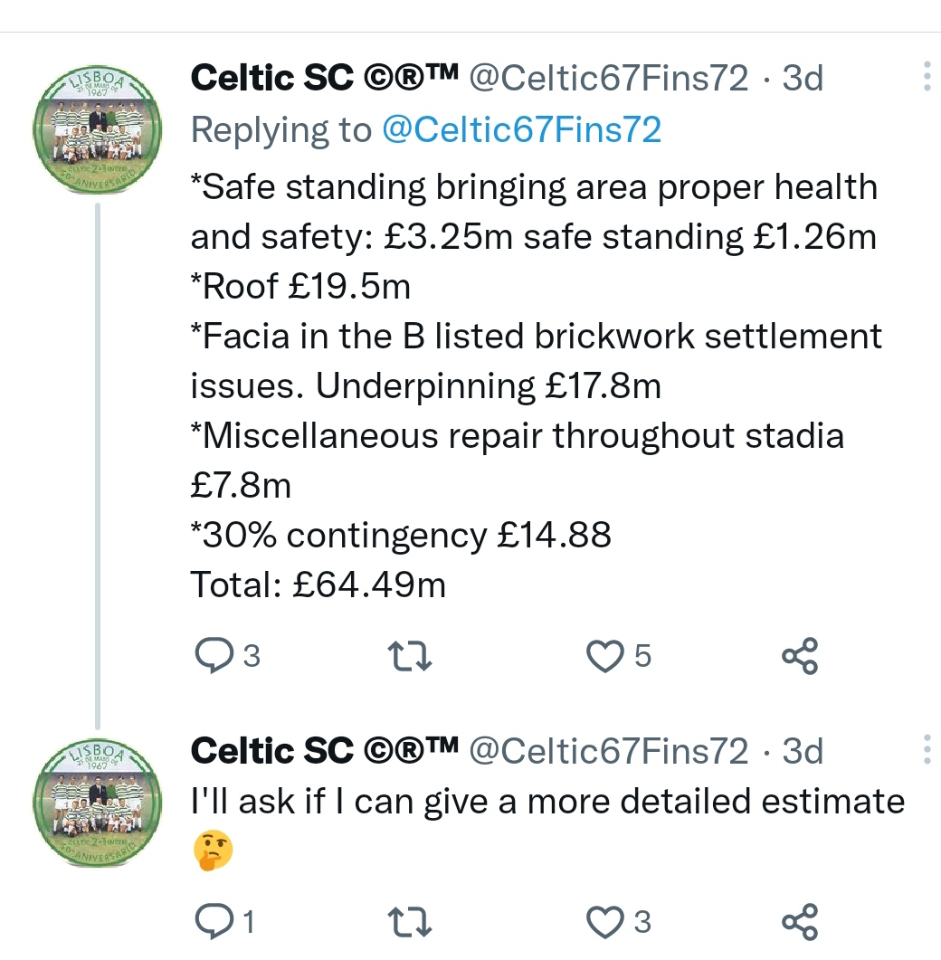941x960 pixels.
Task: Open the second tweet's 3d timestamp
Action: point(803,751)
